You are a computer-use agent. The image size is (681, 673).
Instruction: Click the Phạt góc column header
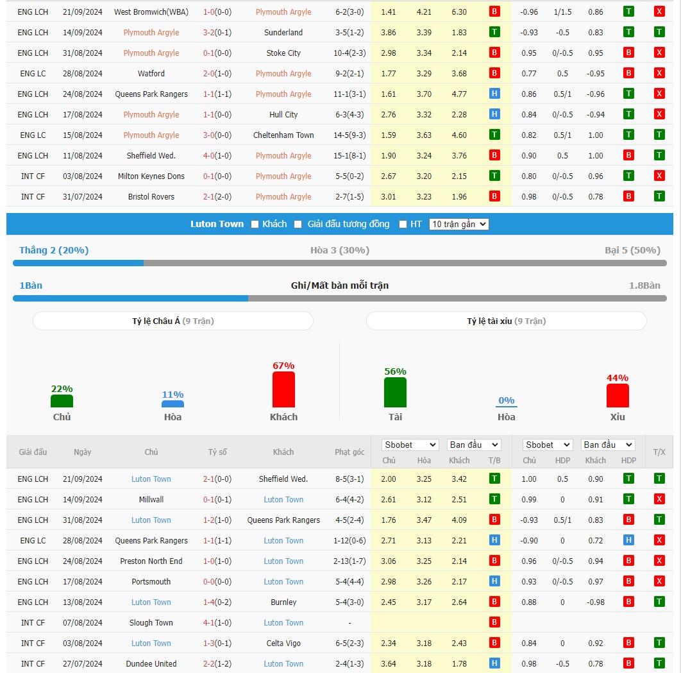[x=349, y=452]
